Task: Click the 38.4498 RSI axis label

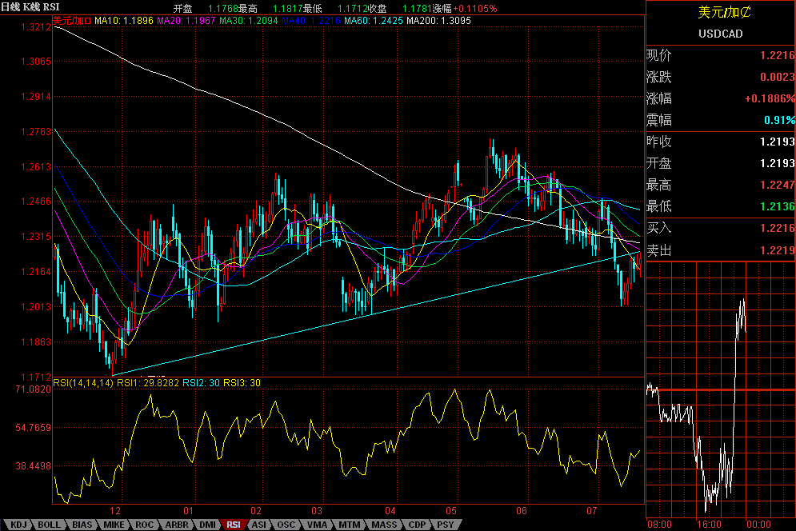Action: pyautogui.click(x=33, y=466)
